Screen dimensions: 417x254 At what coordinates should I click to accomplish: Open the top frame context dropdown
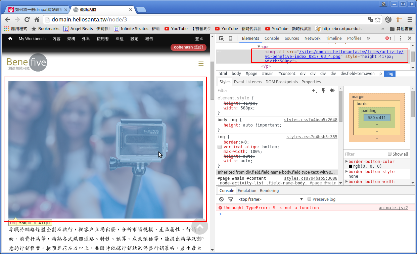point(271,199)
